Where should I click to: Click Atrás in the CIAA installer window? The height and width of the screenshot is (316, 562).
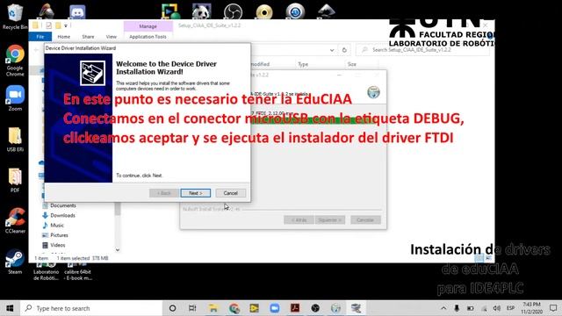[x=299, y=220]
